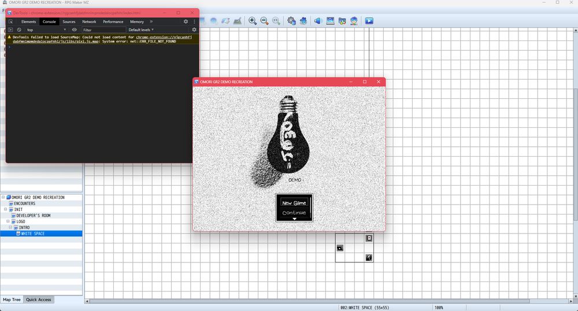This screenshot has height=311, width=578.
Task: Click the vertical scrollbar of the map editor
Action: [576, 155]
